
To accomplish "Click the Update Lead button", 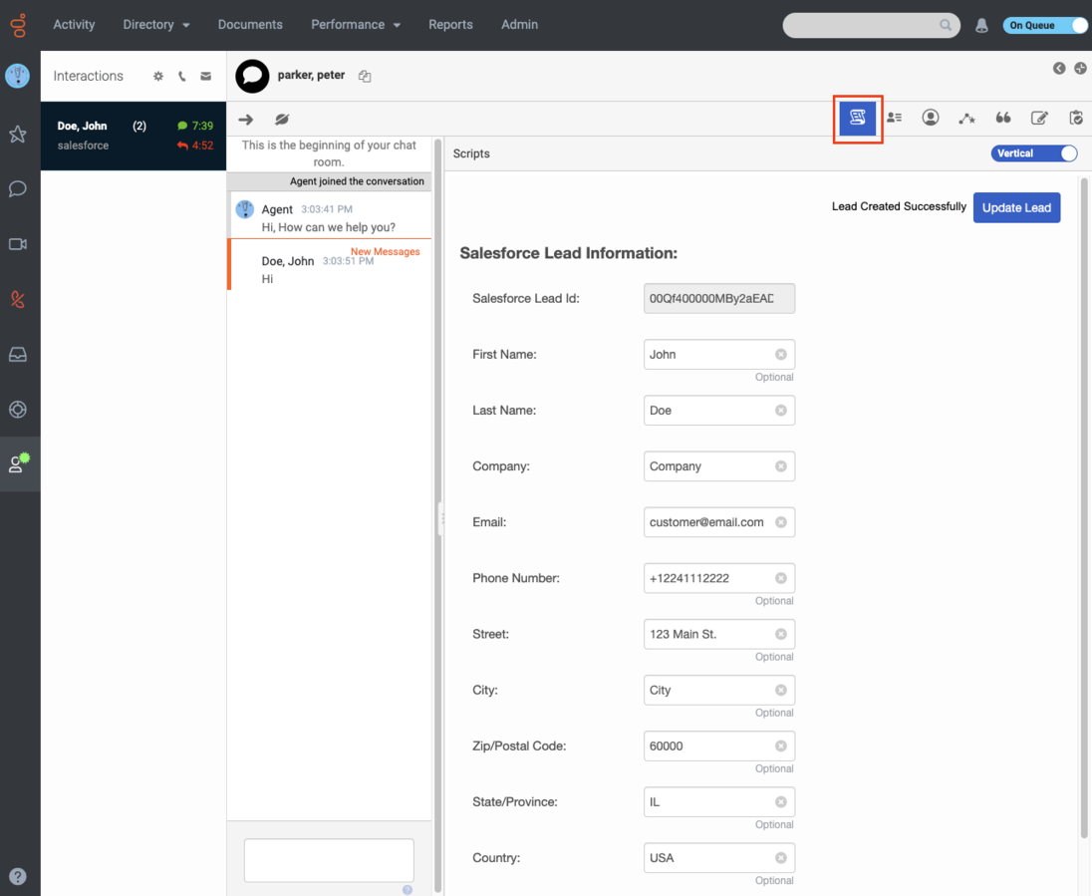I will coord(1016,207).
